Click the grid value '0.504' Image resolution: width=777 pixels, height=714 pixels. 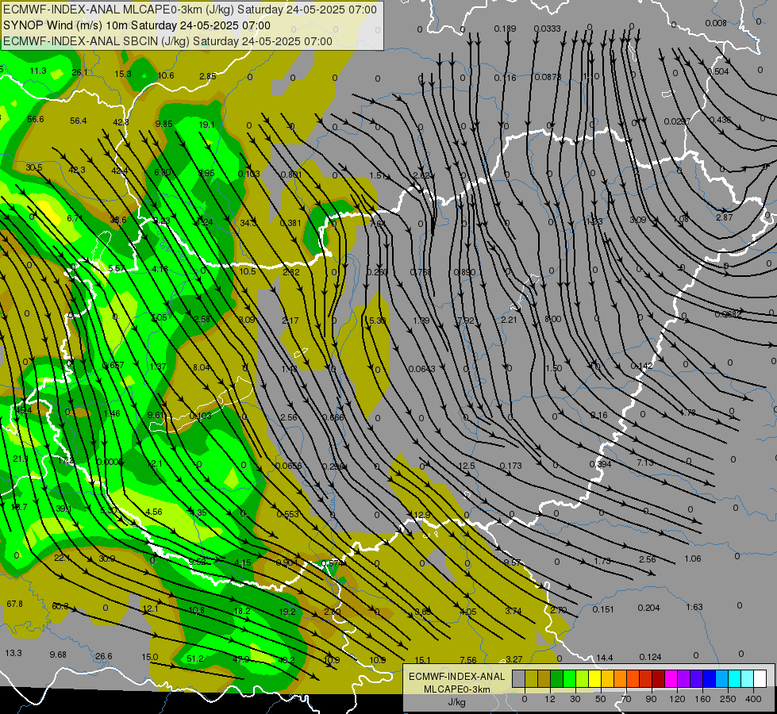[x=718, y=72]
